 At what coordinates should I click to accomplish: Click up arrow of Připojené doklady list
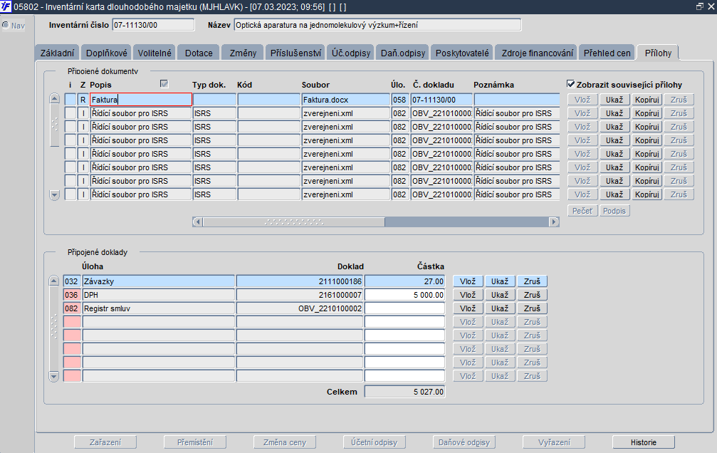coord(53,281)
